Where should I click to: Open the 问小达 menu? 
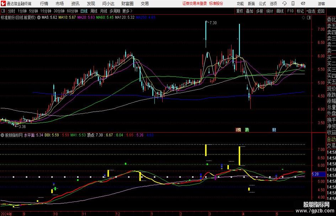[x=108, y=4]
